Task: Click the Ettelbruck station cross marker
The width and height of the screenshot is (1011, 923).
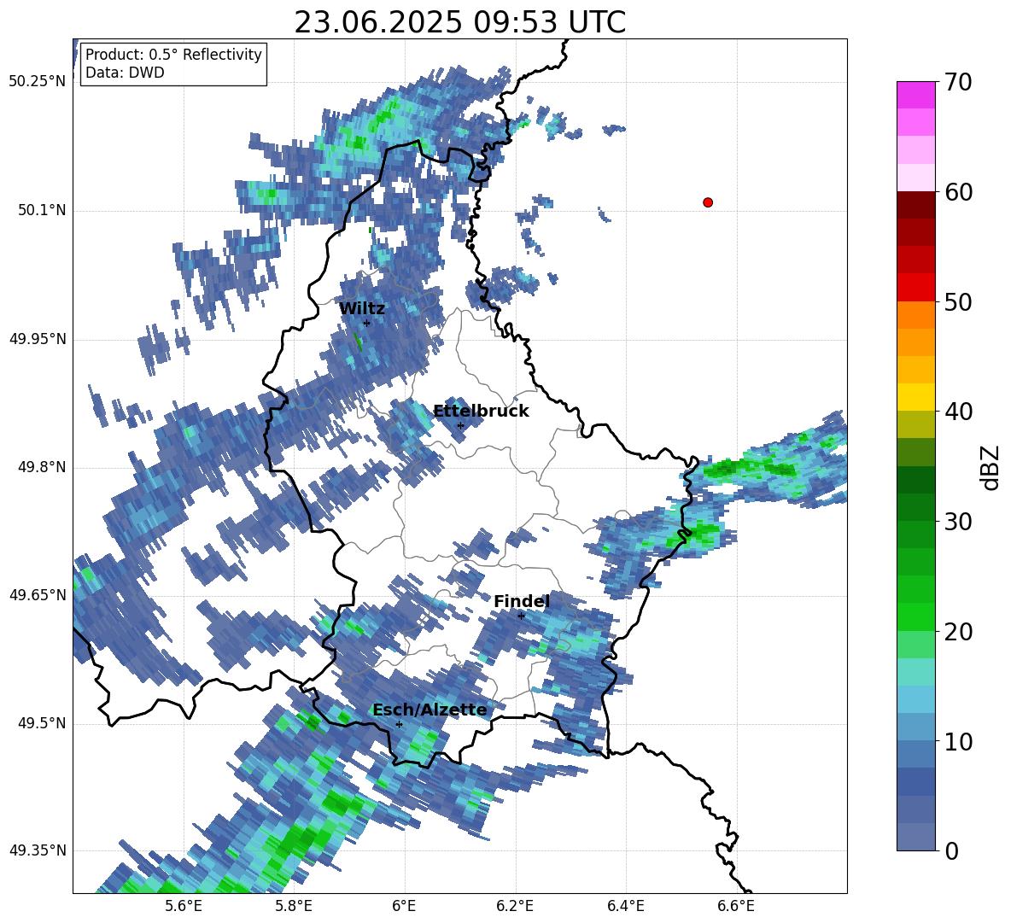Action: point(460,425)
